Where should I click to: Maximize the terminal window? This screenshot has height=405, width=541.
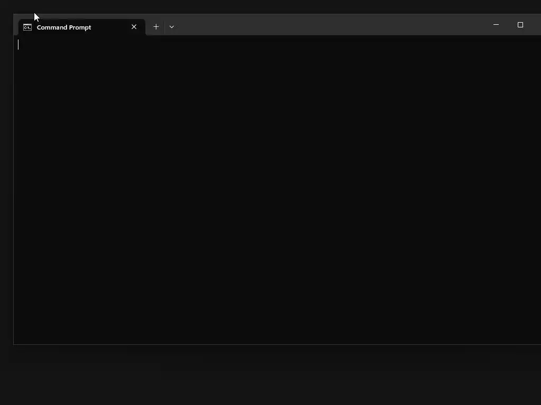520,25
